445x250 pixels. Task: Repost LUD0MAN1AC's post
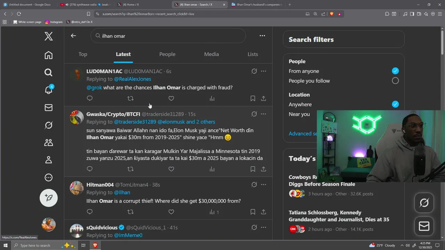(130, 99)
